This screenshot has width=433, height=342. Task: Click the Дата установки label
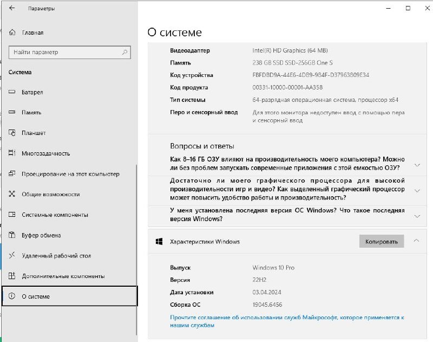192,292
